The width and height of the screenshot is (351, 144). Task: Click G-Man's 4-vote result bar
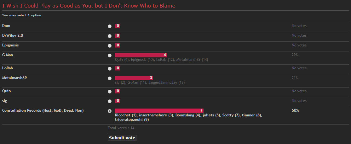pos(141,55)
